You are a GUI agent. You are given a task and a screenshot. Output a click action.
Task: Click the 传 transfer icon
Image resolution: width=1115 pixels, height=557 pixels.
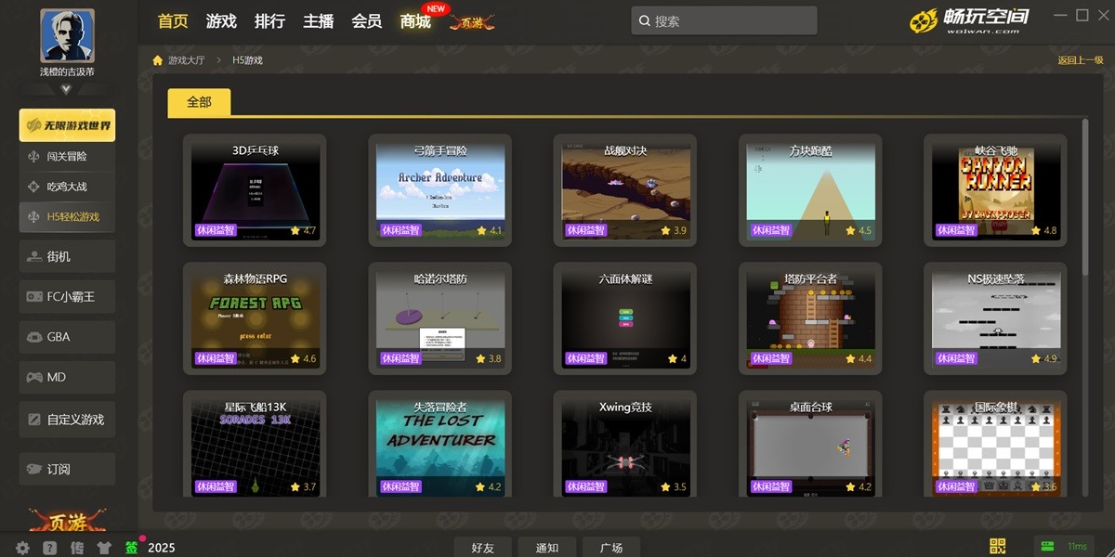[x=77, y=548]
